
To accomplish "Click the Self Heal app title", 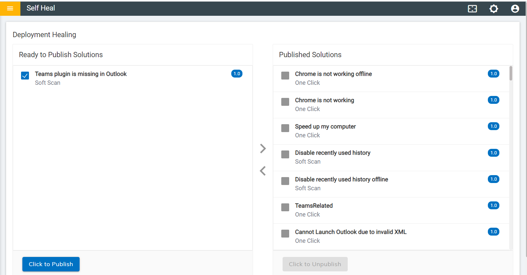I will [x=41, y=8].
